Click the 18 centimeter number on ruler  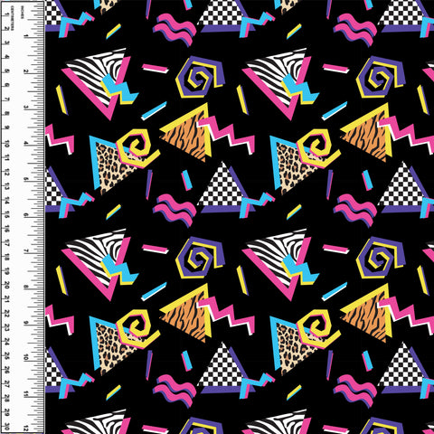(6, 258)
